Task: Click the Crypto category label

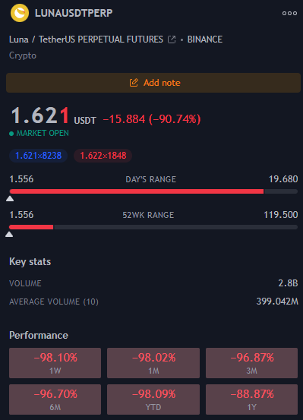Action: tap(23, 55)
